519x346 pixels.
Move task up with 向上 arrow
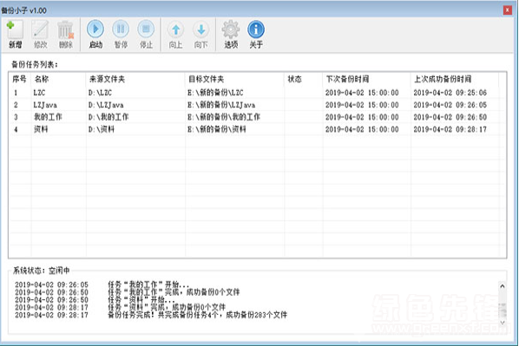(176, 29)
